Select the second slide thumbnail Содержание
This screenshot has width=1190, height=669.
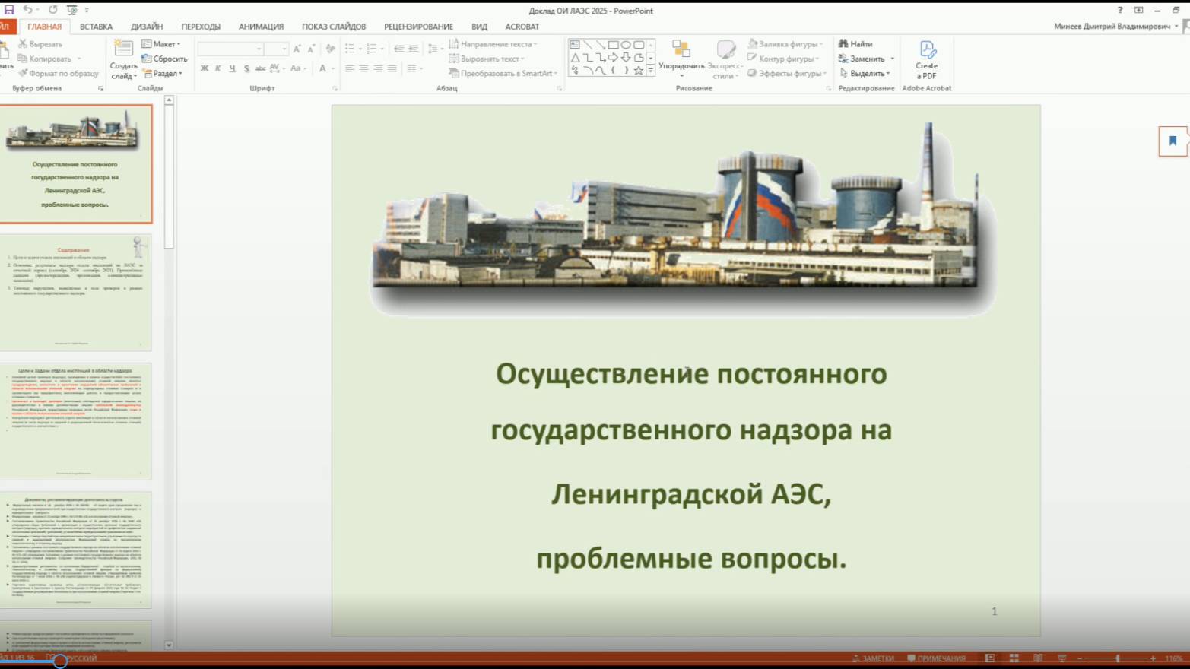point(75,293)
